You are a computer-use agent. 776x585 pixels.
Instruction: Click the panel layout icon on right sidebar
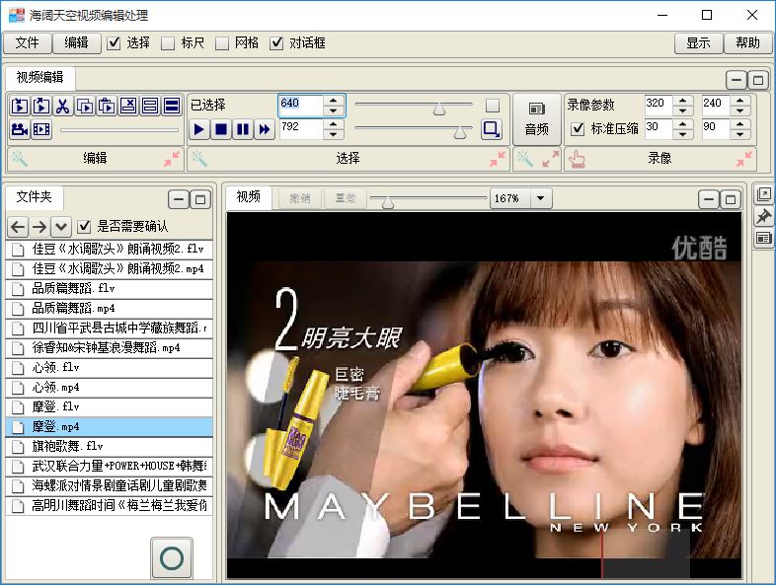[763, 239]
